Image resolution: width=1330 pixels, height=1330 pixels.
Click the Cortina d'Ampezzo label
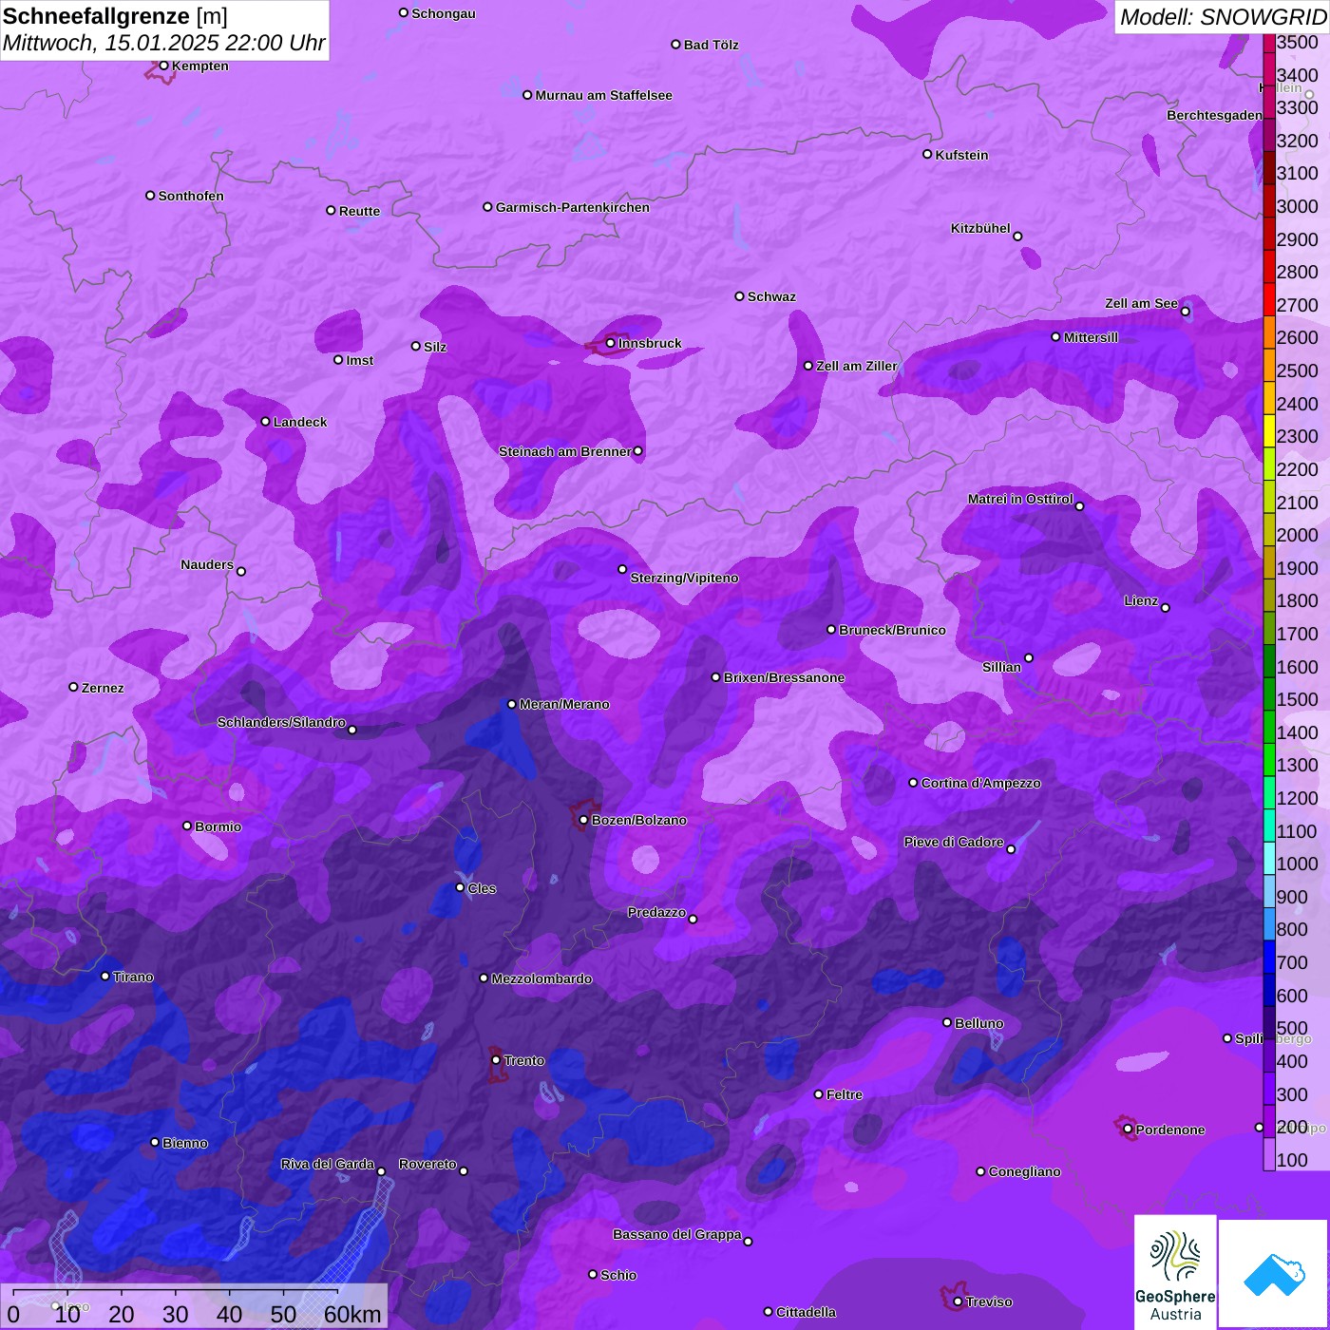point(981,783)
